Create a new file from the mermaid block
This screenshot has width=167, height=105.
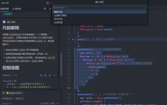click(50, 75)
